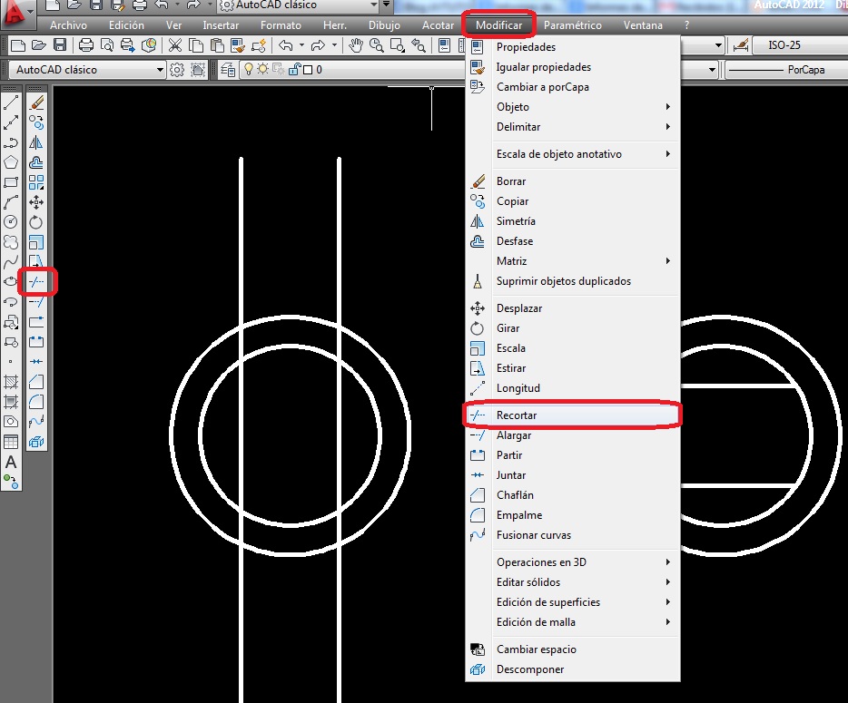This screenshot has width=848, height=703.
Task: Select the Simetría (Mirror) tool icon
Action: pyautogui.click(x=36, y=142)
